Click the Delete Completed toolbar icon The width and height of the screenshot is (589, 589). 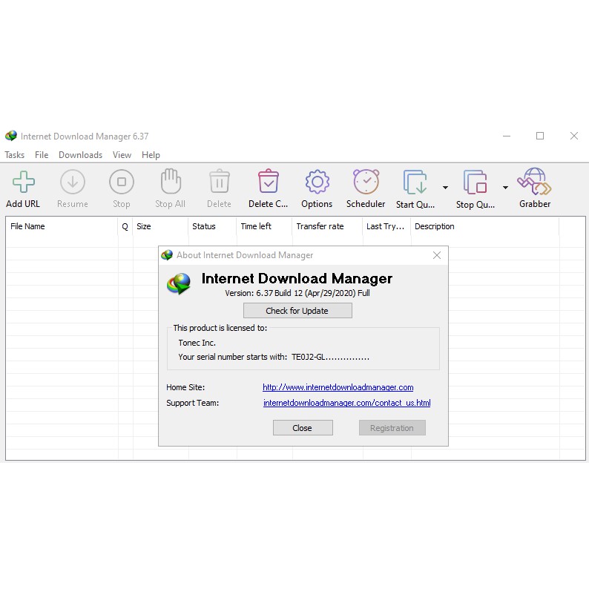[x=268, y=182]
